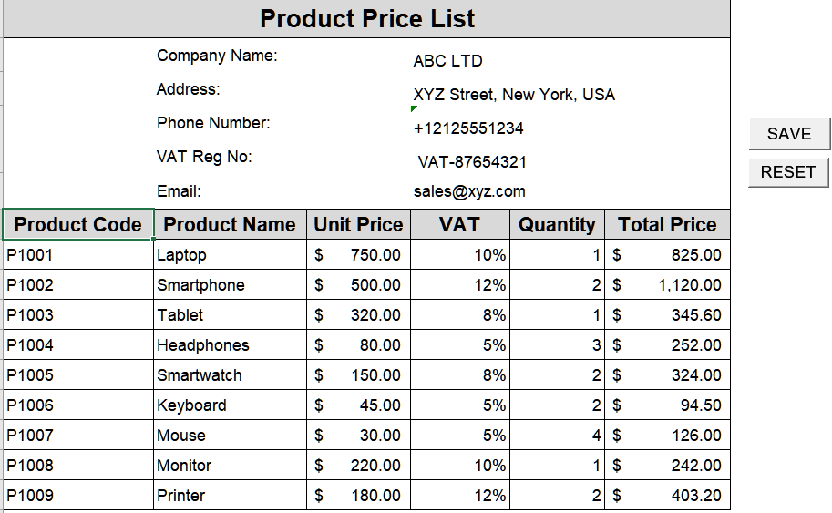Click the Headphones quantity cell
This screenshot has height=513, width=832.
pos(557,345)
